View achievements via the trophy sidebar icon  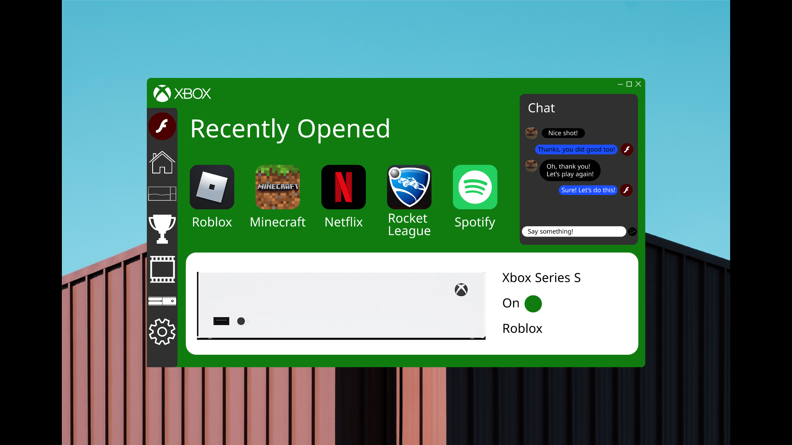[162, 229]
